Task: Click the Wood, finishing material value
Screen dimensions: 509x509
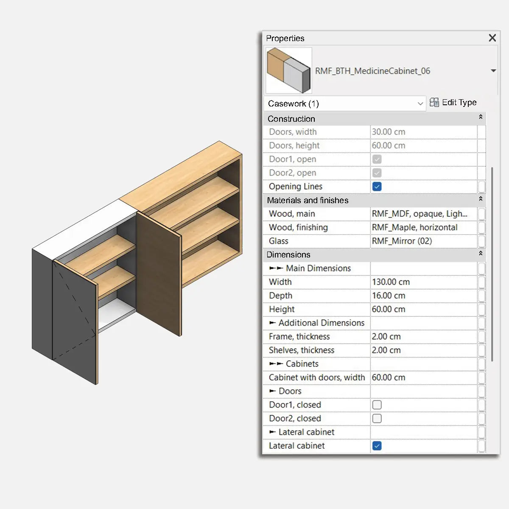Action: point(424,227)
